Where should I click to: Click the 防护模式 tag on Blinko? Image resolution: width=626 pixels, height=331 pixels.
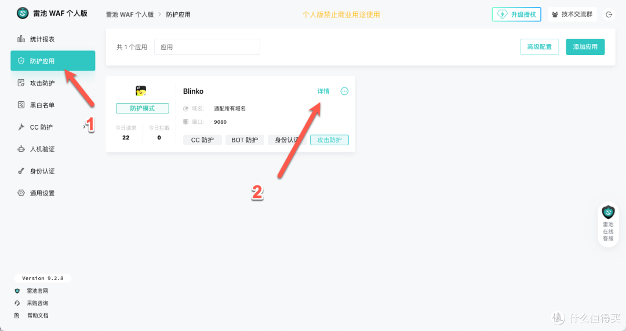pos(143,108)
